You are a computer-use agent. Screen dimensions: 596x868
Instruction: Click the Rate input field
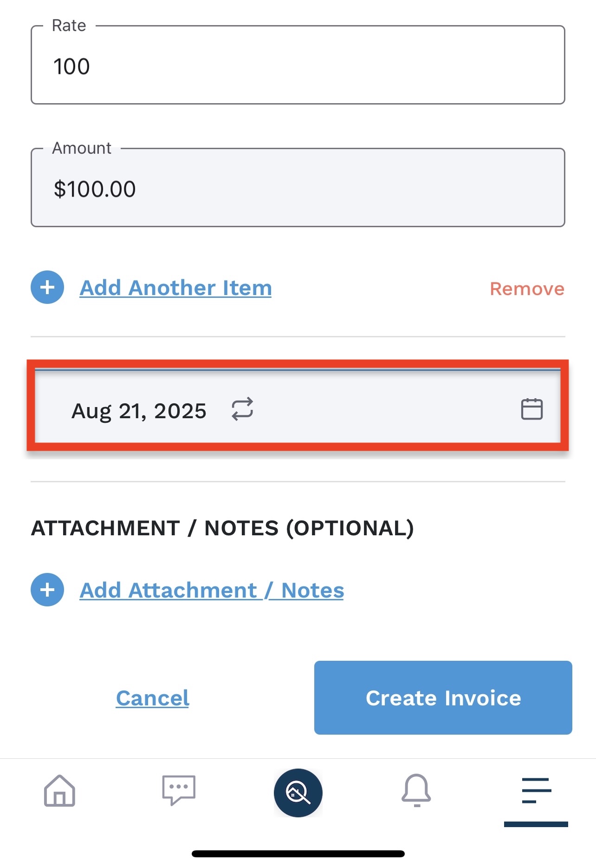pos(297,66)
